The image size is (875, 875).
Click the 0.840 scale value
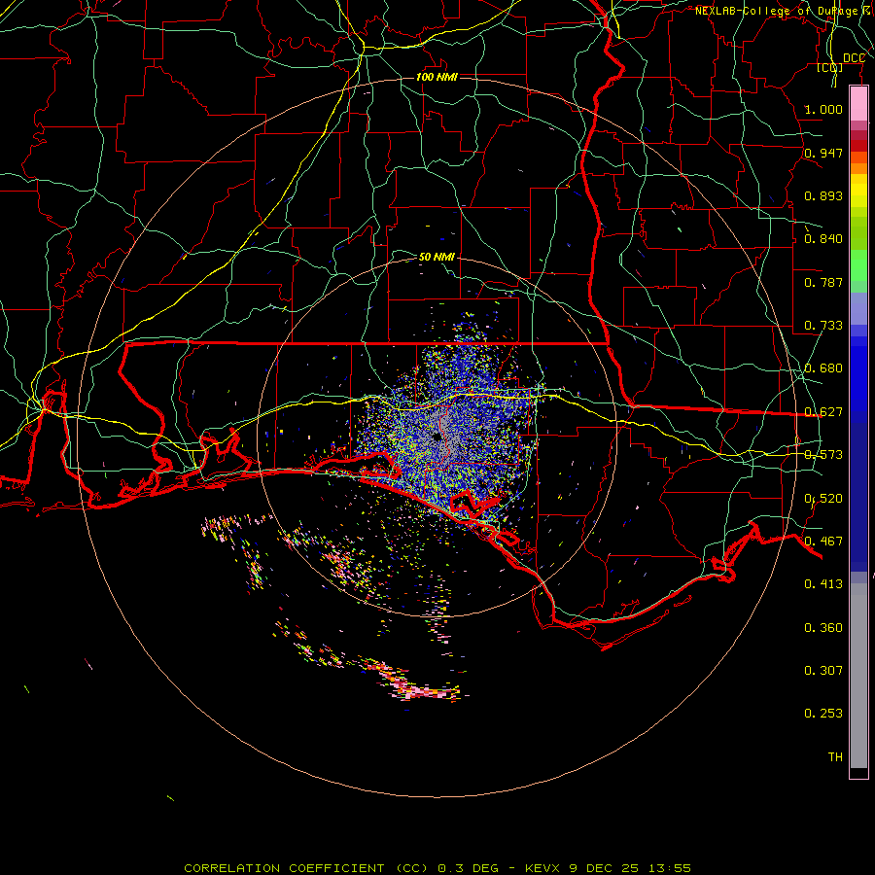(x=823, y=239)
